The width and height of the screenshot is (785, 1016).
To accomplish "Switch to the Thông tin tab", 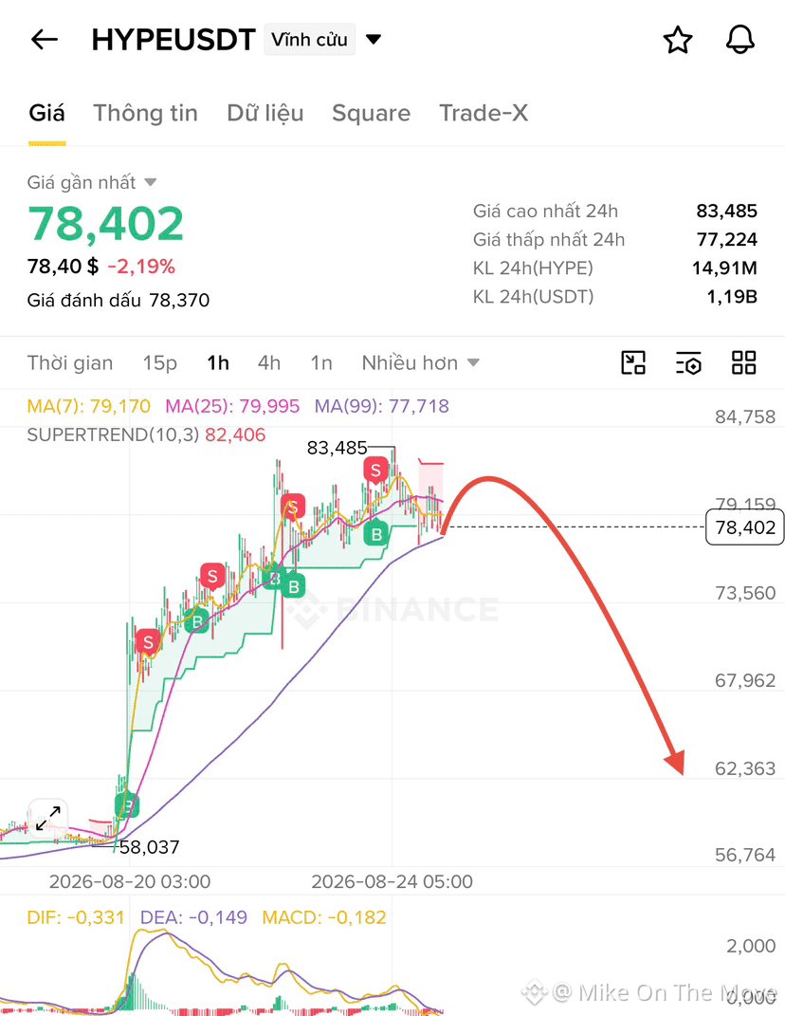I will click(145, 114).
